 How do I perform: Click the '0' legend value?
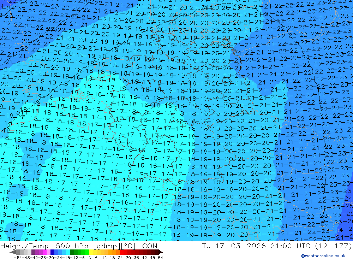click(x=90, y=258)
